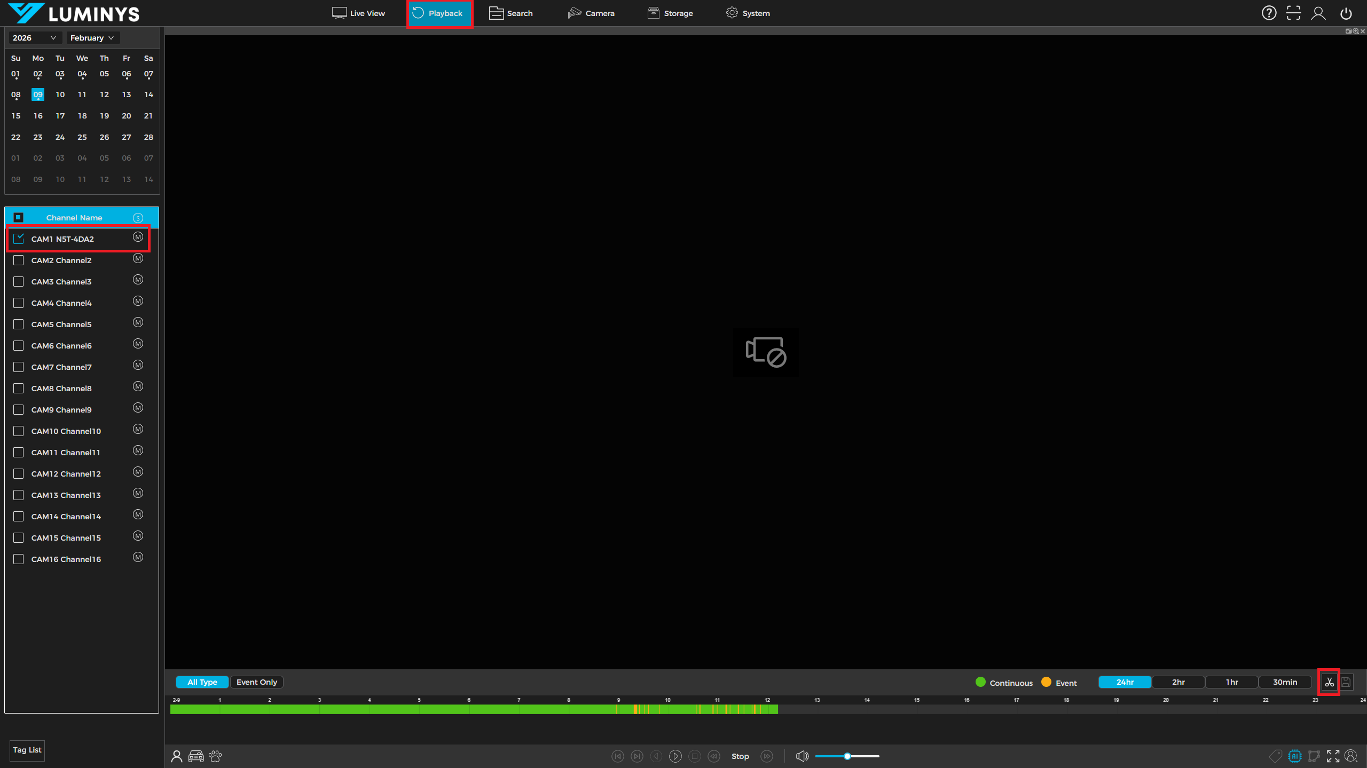Click the scissors clip tool icon
The height and width of the screenshot is (768, 1367).
(x=1329, y=682)
